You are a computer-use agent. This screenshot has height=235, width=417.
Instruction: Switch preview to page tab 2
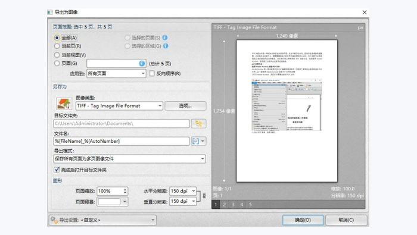225,205
